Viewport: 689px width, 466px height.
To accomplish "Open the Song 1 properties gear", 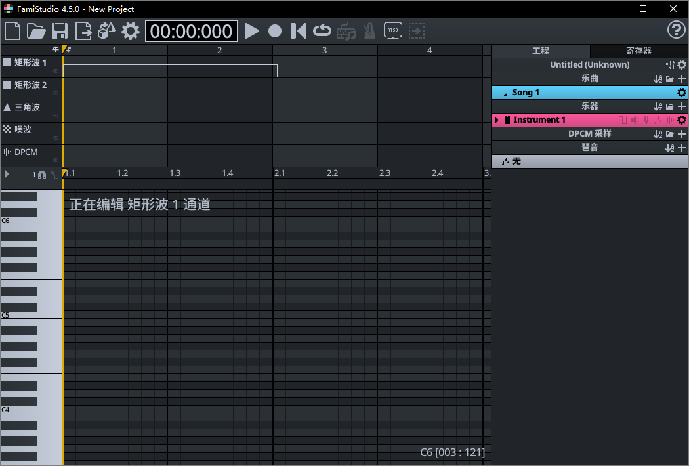I will tap(681, 92).
